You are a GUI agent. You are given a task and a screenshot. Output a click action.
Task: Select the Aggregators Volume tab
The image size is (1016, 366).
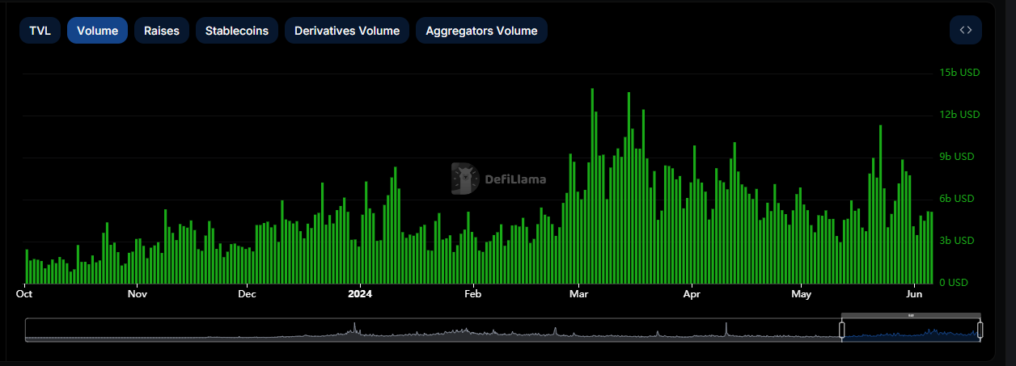tap(481, 31)
